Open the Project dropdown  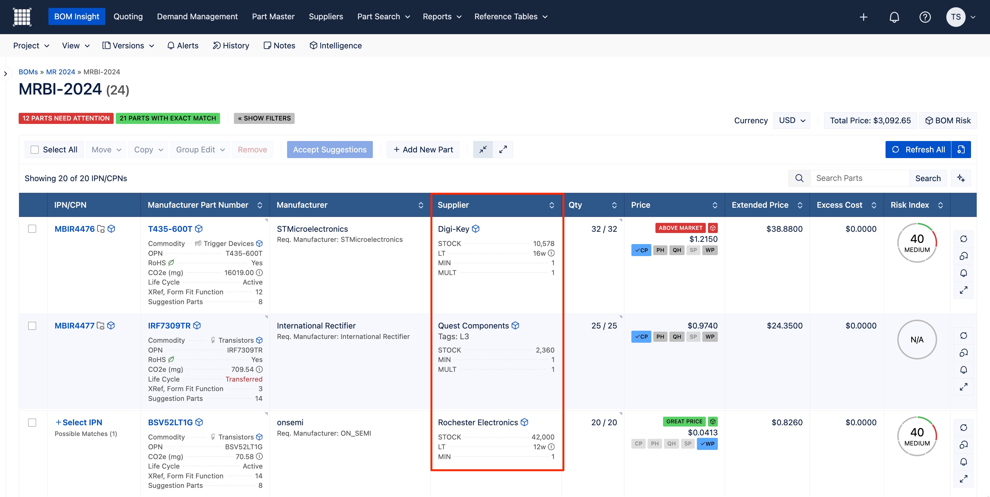31,46
